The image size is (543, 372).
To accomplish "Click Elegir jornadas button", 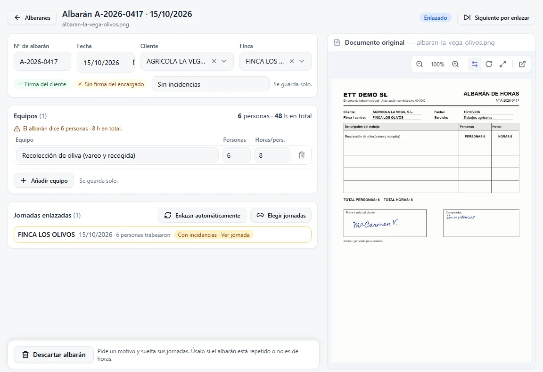I will click(281, 215).
